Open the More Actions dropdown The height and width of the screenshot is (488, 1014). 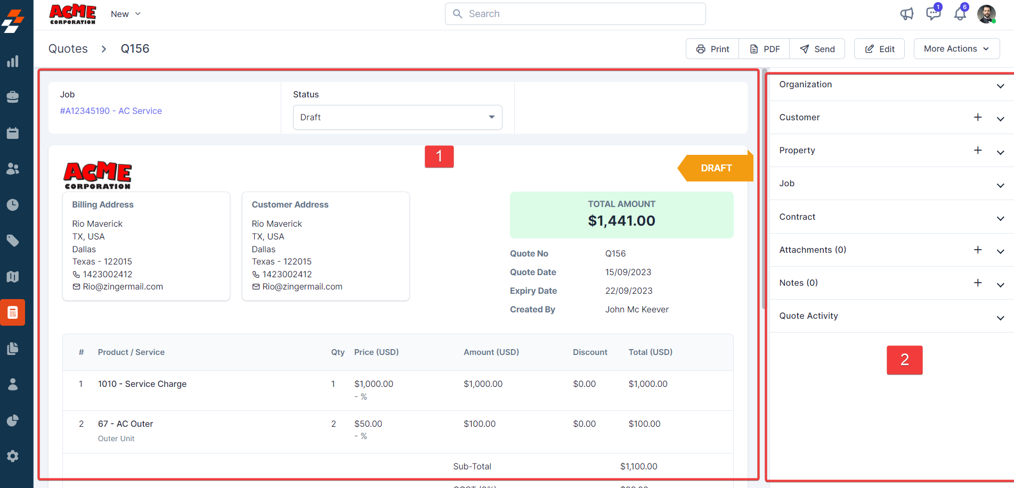[x=956, y=49]
